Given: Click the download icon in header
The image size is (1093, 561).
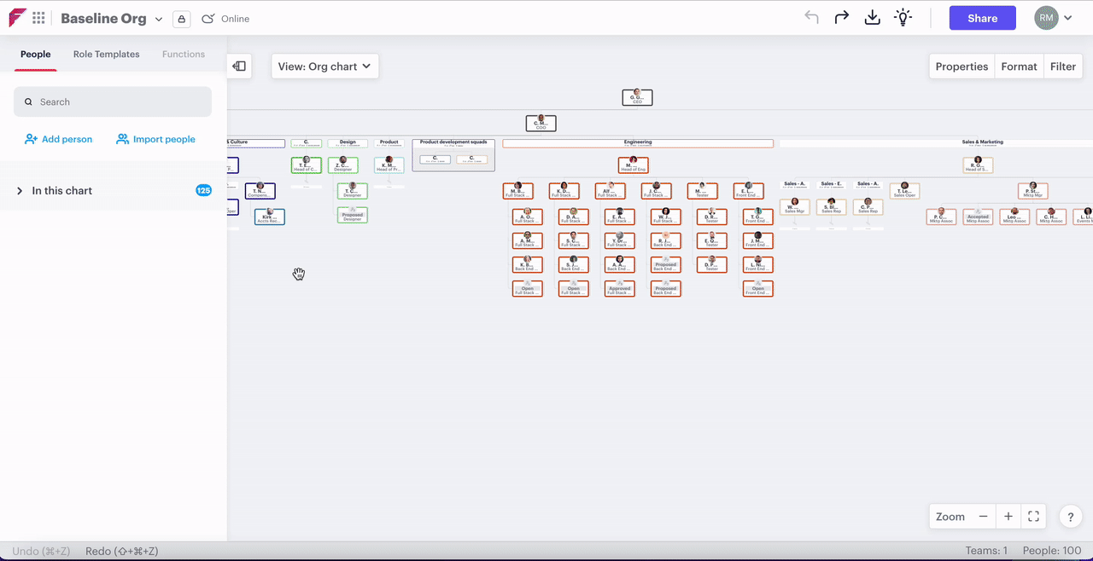Looking at the screenshot, I should pos(872,18).
